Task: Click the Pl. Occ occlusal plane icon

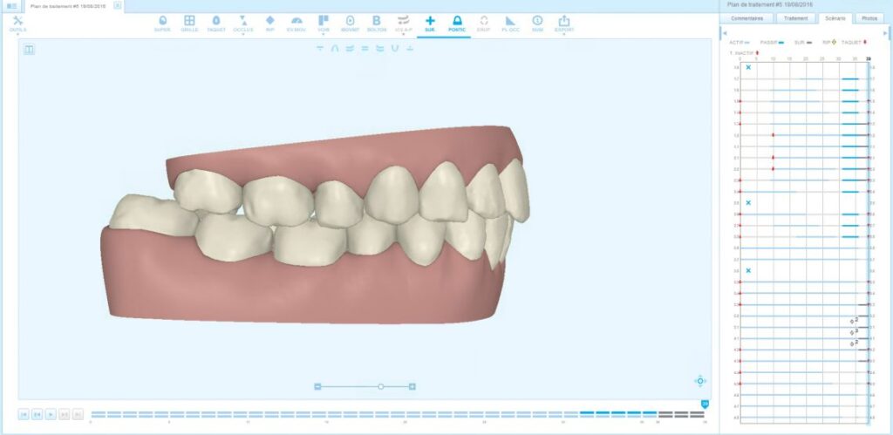Action: tap(510, 23)
